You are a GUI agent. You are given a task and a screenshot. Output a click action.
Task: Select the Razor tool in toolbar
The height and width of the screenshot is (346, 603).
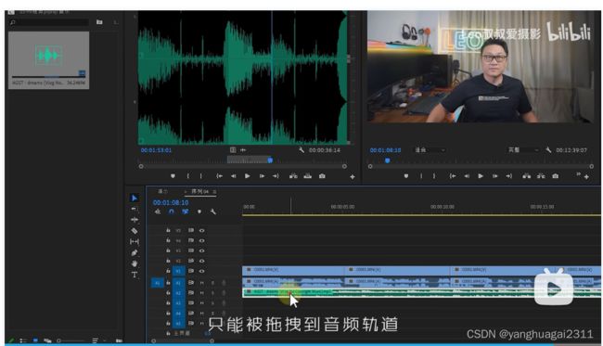[x=135, y=231]
